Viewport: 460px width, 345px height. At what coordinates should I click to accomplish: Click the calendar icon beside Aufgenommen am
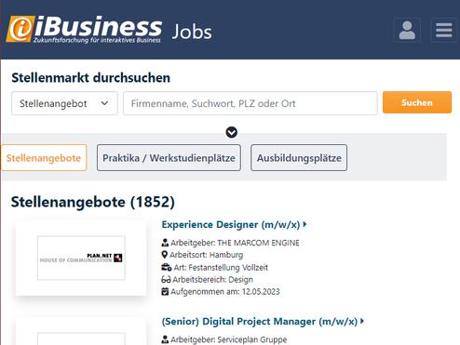(165, 291)
